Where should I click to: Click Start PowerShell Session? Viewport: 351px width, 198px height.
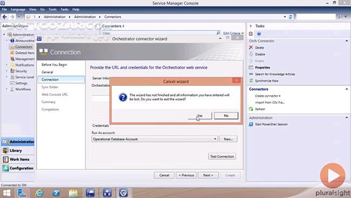[x=271, y=124]
